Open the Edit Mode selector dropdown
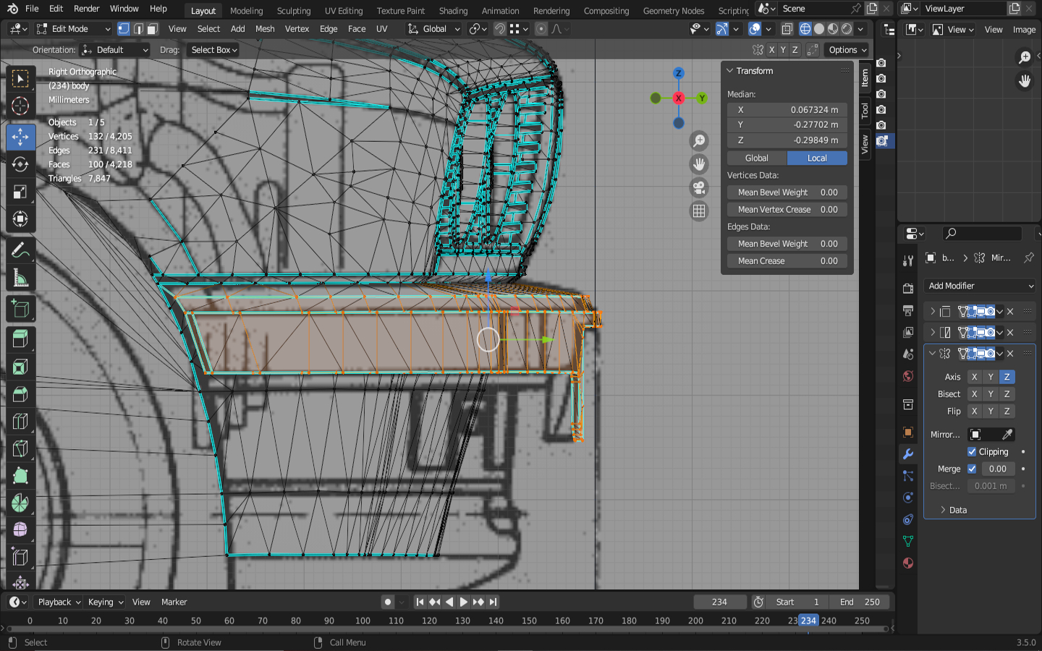The width and height of the screenshot is (1042, 651). coord(73,29)
